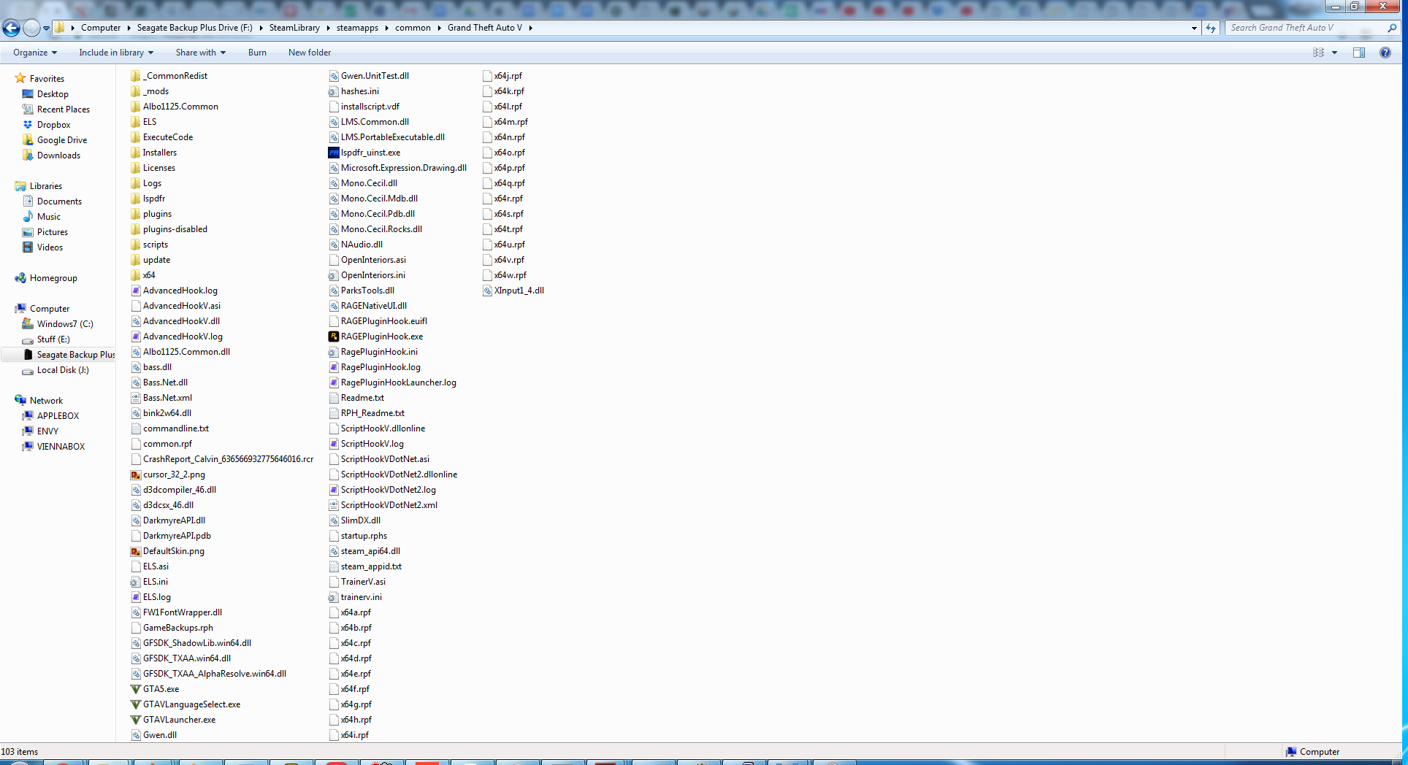Open Recent Places in the sidebar

(x=64, y=109)
